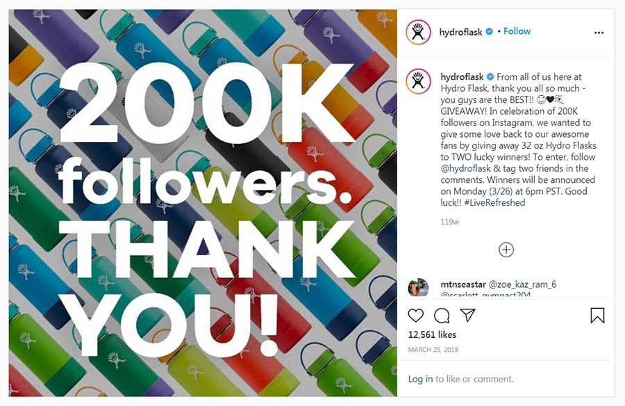This screenshot has width=625, height=406.
Task: Follow the hydroflask account
Action: [x=517, y=31]
